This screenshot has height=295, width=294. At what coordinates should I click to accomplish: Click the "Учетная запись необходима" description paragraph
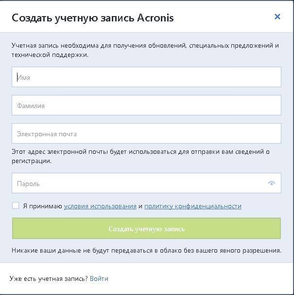pos(145,50)
